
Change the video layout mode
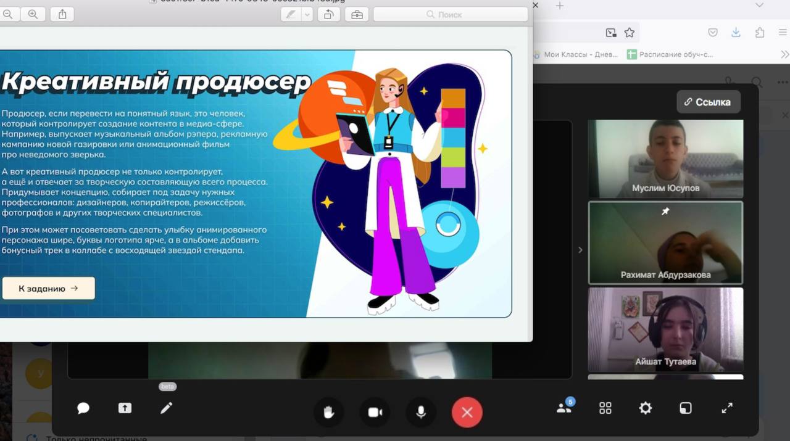(686, 408)
